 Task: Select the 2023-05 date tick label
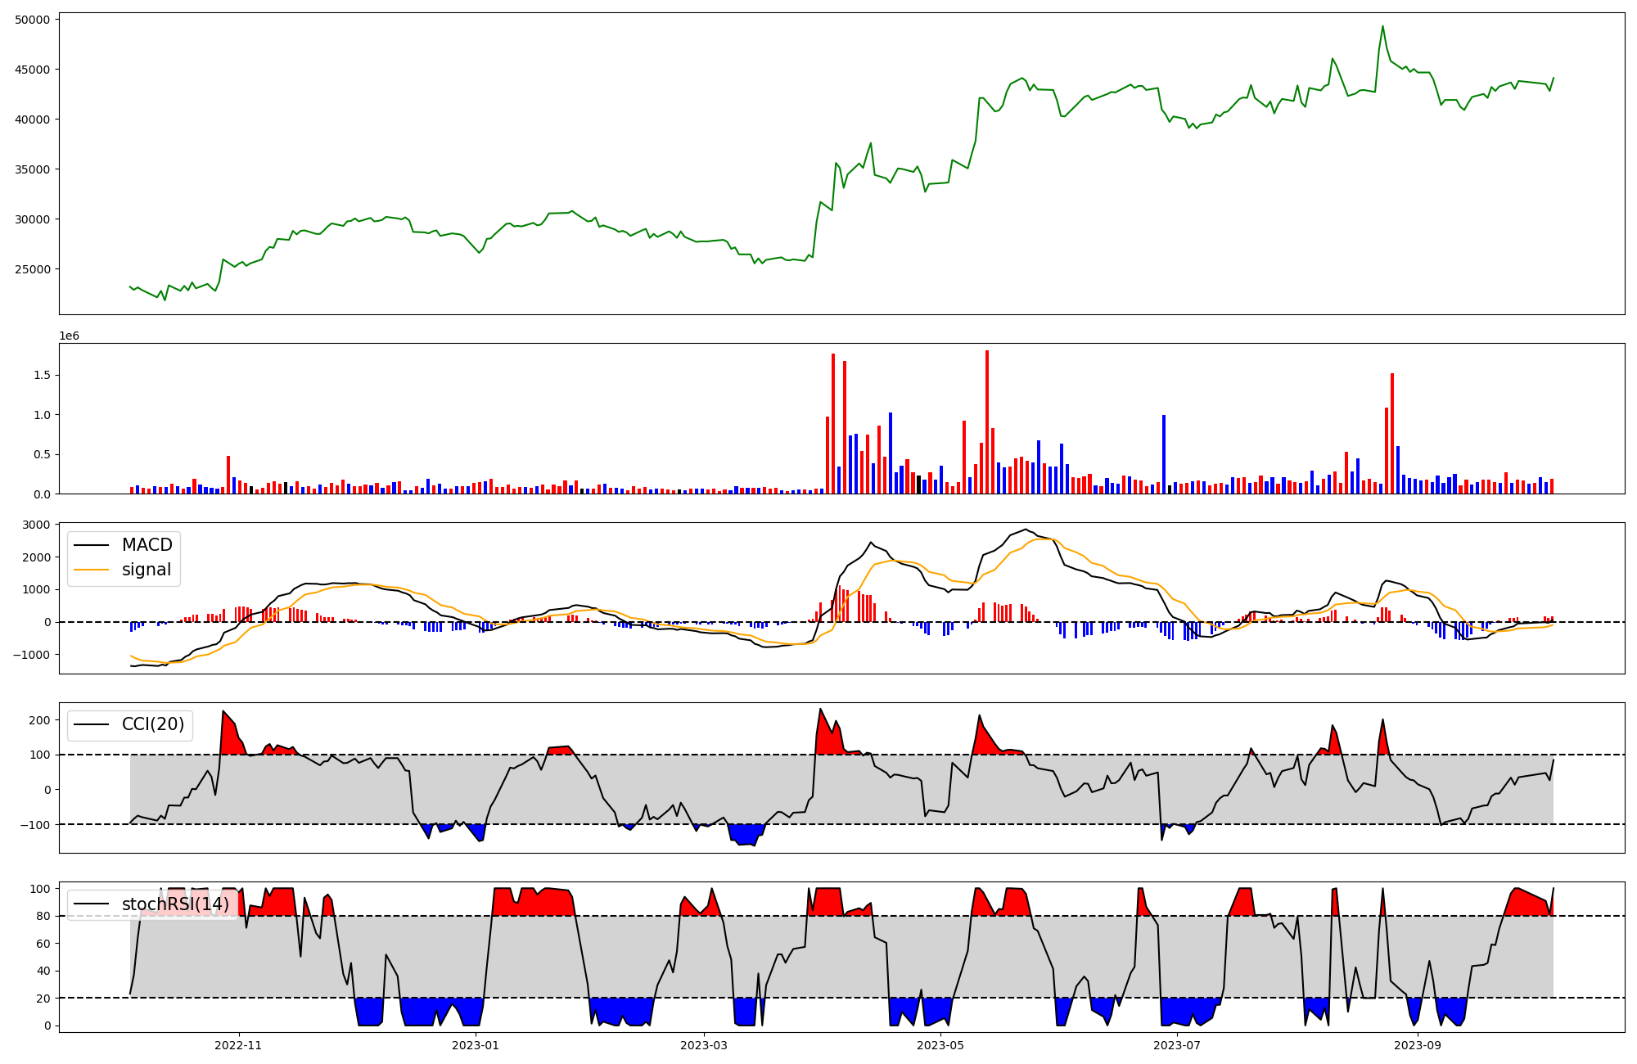pyautogui.click(x=940, y=1045)
